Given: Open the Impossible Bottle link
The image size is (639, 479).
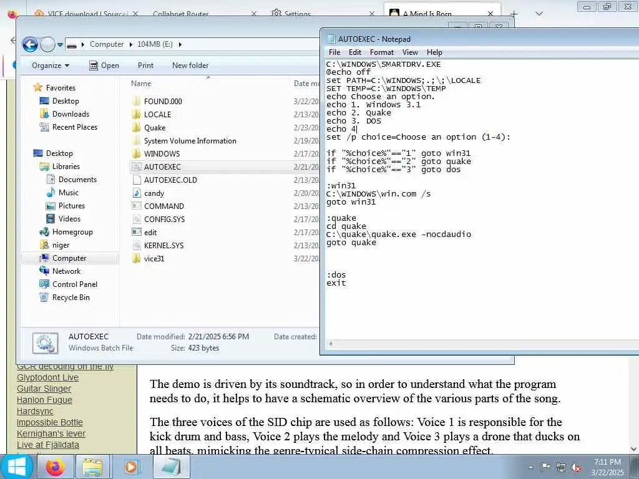Looking at the screenshot, I should pyautogui.click(x=50, y=422).
